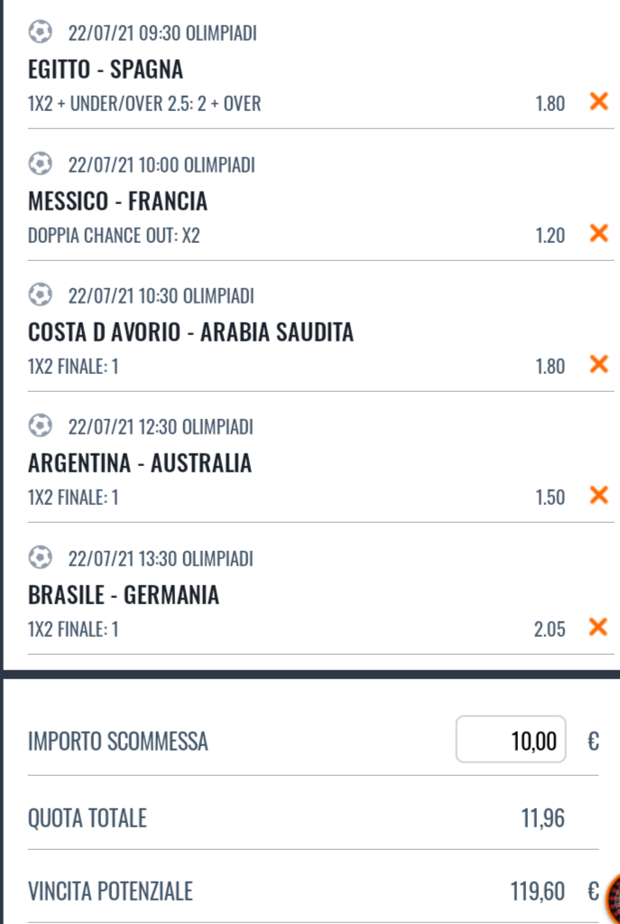This screenshot has width=620, height=924.
Task: Click the soccer ball icon beside 10:00 match
Action: click(x=41, y=164)
